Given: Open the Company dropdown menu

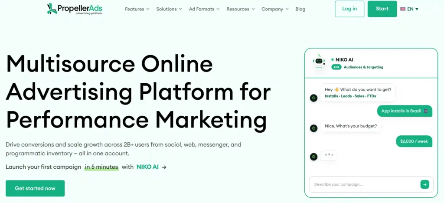Looking at the screenshot, I should click(275, 9).
